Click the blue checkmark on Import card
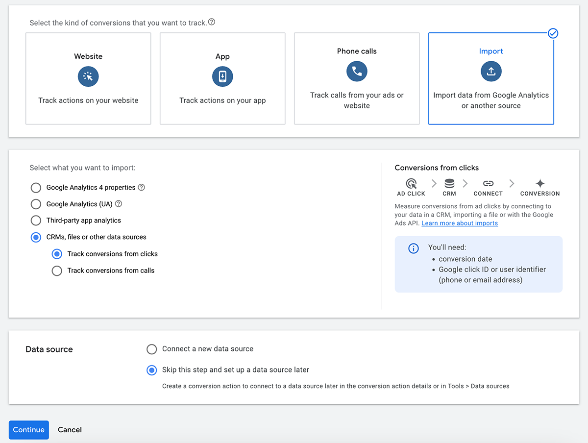 coord(553,33)
